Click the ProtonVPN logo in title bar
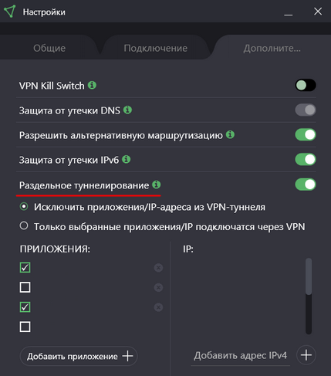The height and width of the screenshot is (376, 331). (10, 12)
